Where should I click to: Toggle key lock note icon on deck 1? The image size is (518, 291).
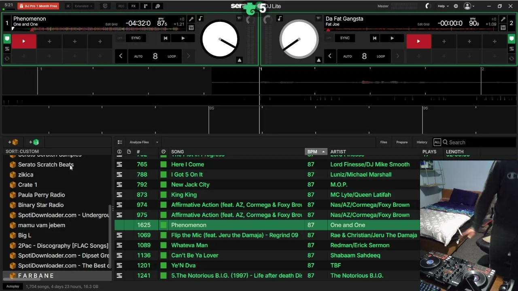coord(200,19)
